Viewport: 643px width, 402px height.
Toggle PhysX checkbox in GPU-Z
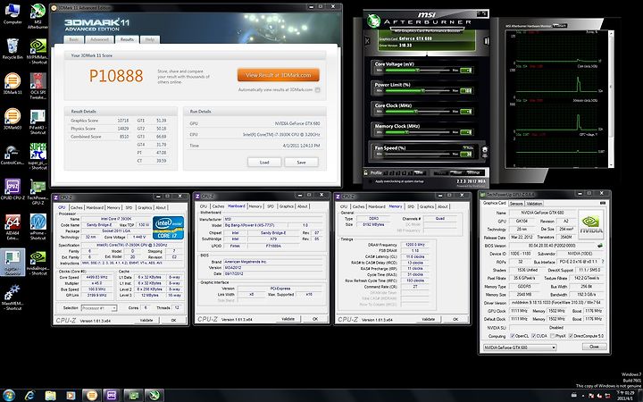553,336
